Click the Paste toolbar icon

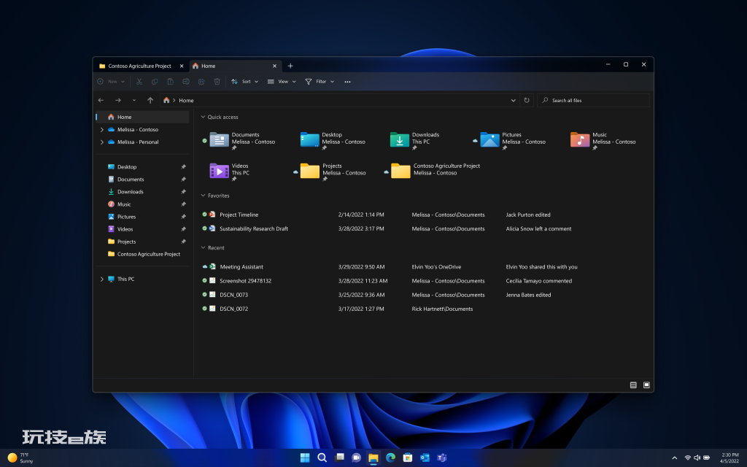(170, 82)
